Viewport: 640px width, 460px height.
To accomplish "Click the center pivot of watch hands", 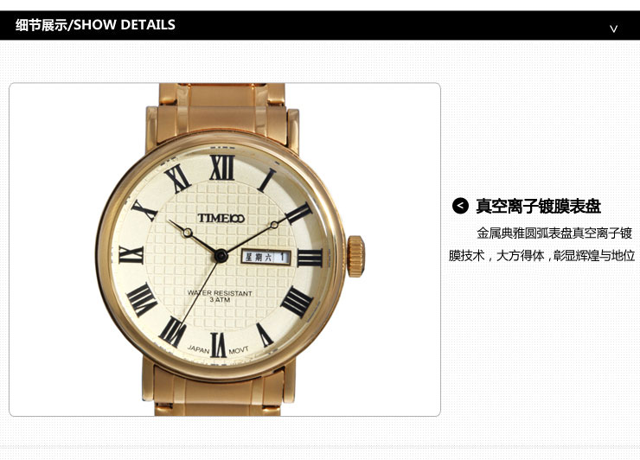I will [221, 256].
